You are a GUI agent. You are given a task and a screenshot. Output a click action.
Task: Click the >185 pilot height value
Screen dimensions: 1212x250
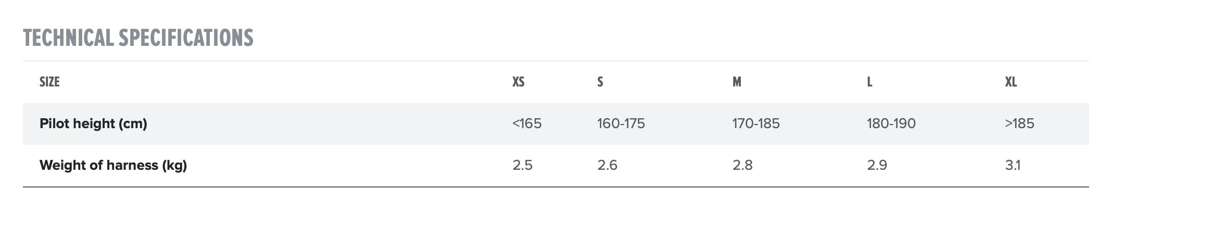point(1019,123)
